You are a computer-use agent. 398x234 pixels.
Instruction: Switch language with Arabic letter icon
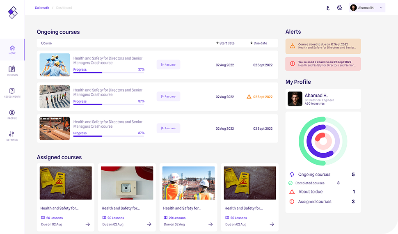328,8
